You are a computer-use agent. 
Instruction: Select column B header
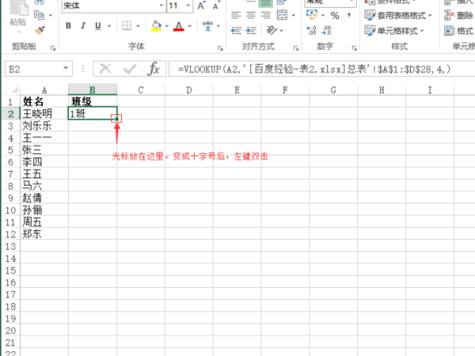[x=93, y=90]
